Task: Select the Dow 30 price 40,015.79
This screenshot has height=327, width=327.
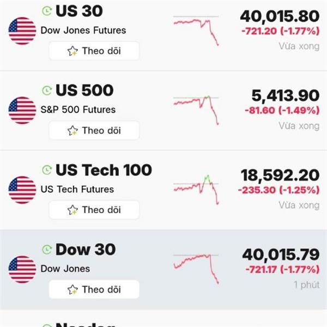Action: click(280, 255)
